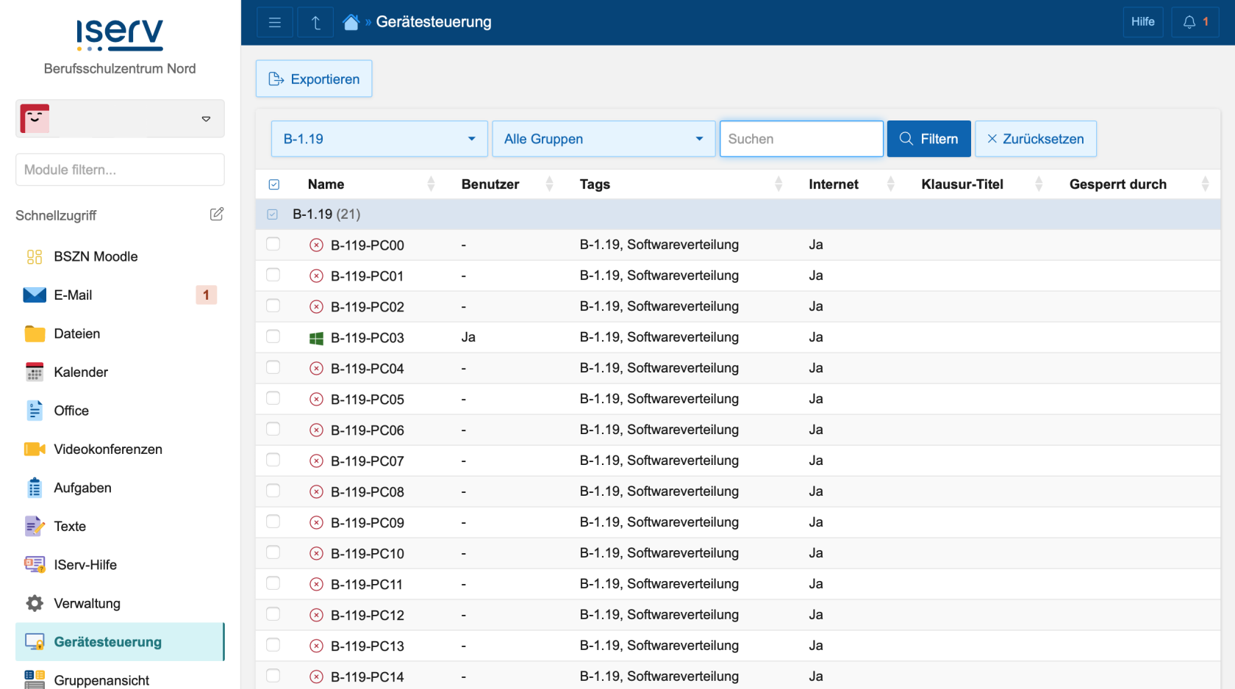The height and width of the screenshot is (689, 1235).
Task: Edit Schnellzugriff with pencil icon
Action: [x=217, y=214]
